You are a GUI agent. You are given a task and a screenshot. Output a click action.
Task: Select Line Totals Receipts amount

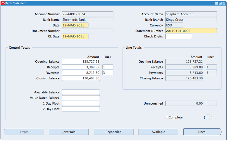(x=184, y=67)
